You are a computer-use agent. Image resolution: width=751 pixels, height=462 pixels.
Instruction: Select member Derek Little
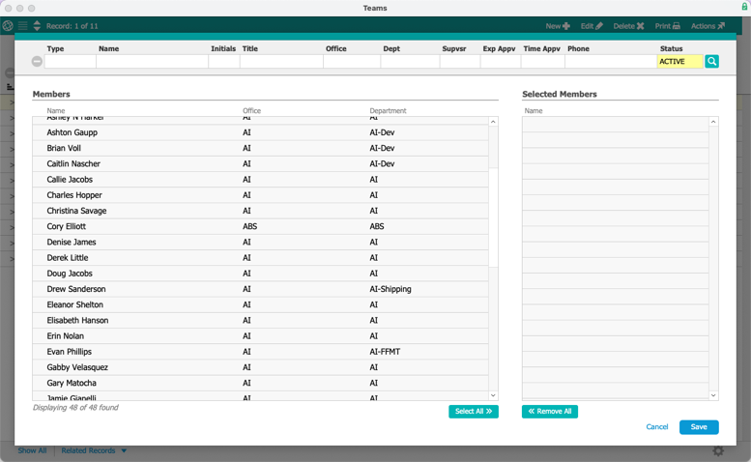point(261,257)
